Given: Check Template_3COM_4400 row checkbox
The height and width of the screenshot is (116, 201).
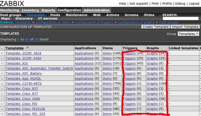Looking at the screenshot, I should 2,58.
